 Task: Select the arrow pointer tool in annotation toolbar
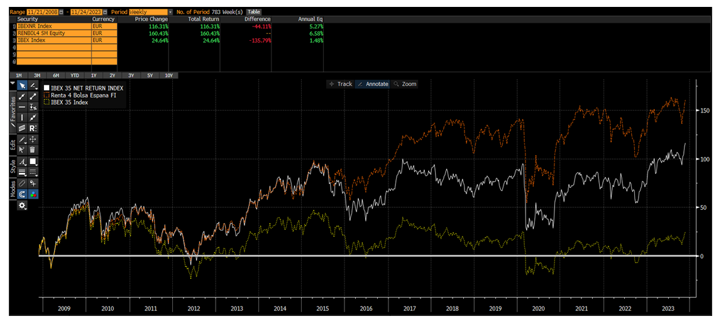(22, 85)
